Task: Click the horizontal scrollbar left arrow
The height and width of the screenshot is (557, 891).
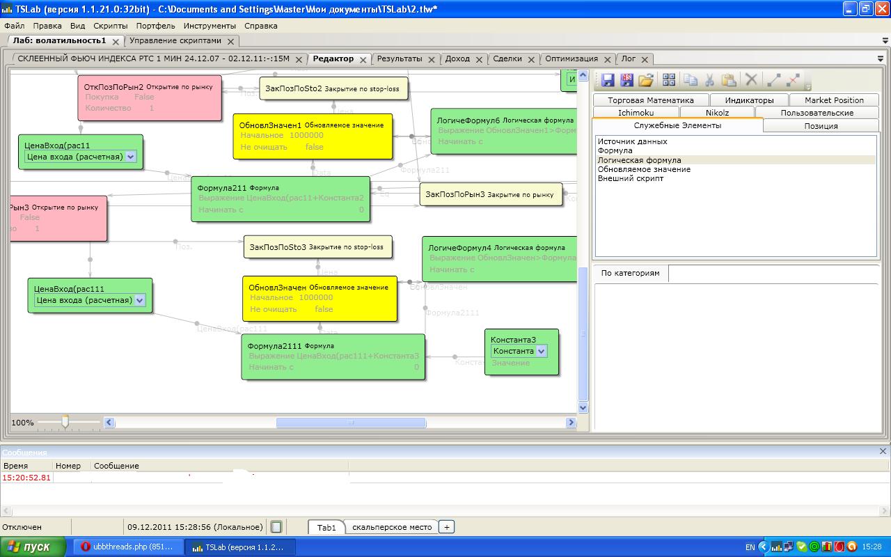Action: click(x=109, y=422)
